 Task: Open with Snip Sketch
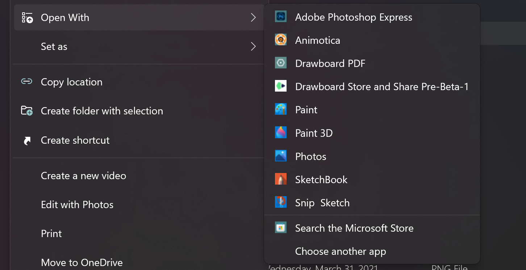[x=372, y=203]
